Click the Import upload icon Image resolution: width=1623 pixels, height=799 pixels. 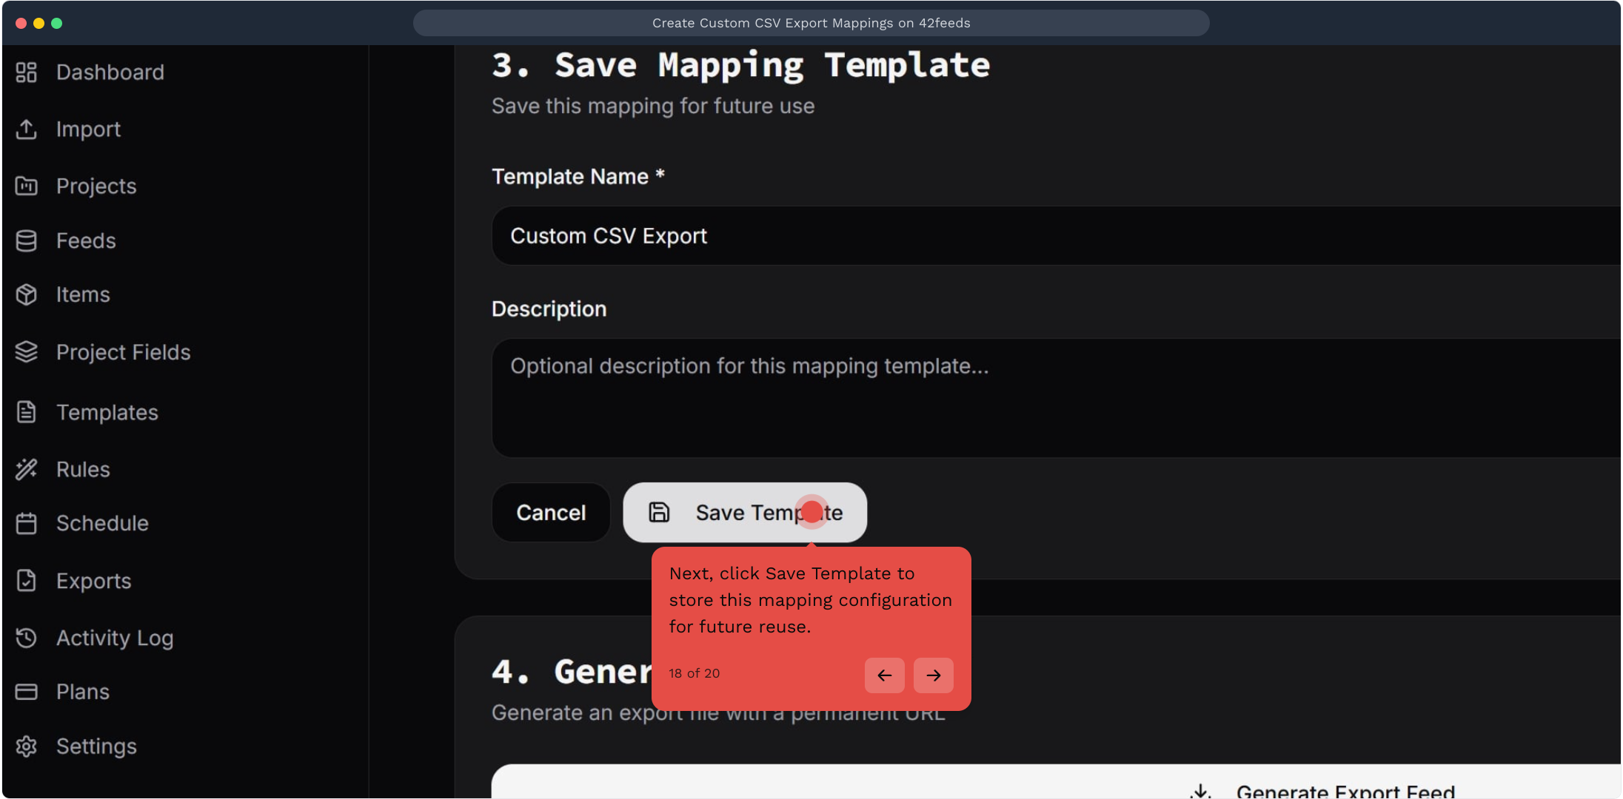click(x=27, y=129)
